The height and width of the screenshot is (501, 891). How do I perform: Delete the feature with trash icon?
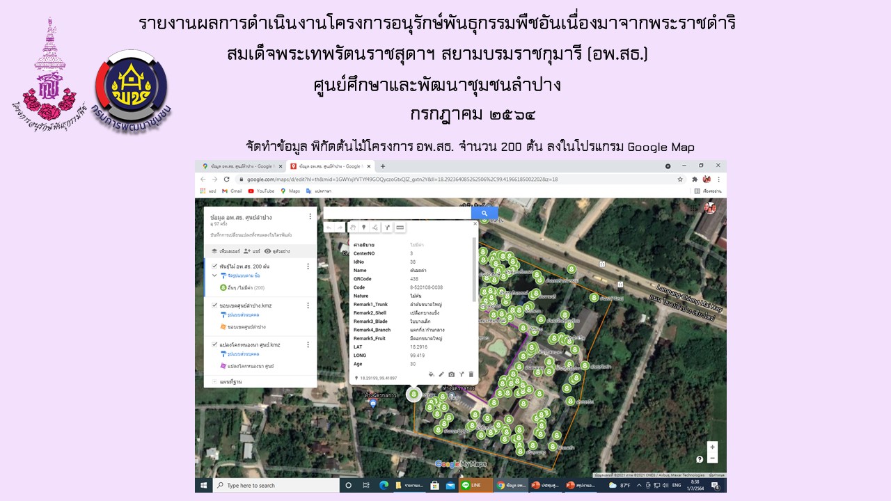[x=471, y=374]
